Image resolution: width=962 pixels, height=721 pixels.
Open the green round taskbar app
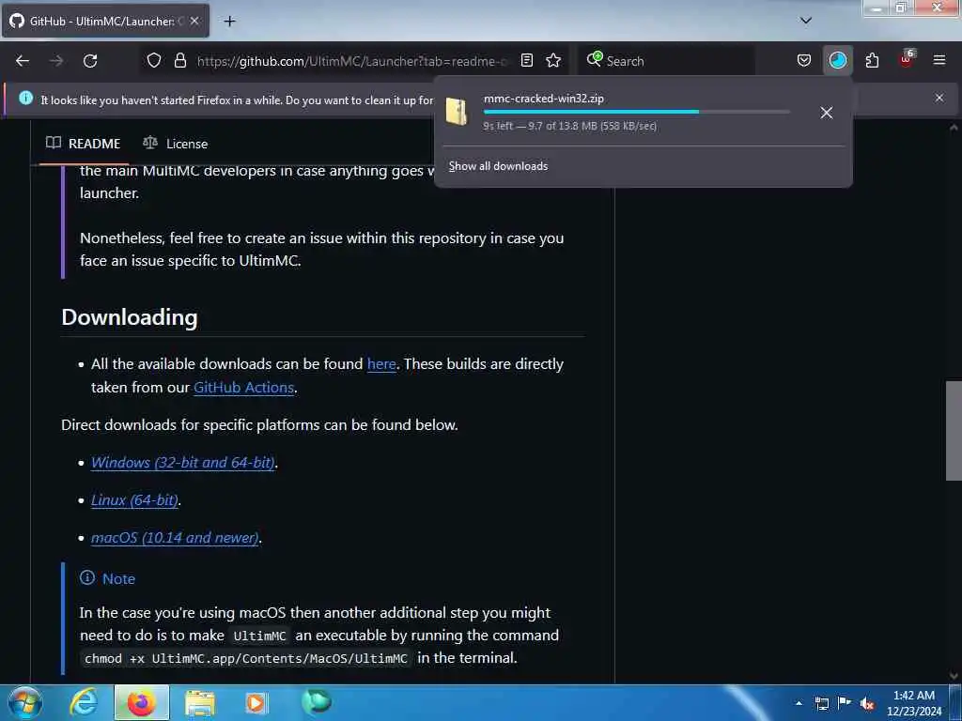(316, 702)
